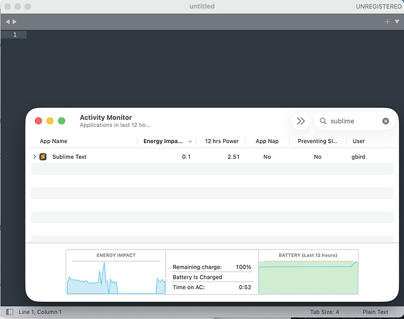
Task: Clear the sublime search text
Action: click(x=386, y=121)
